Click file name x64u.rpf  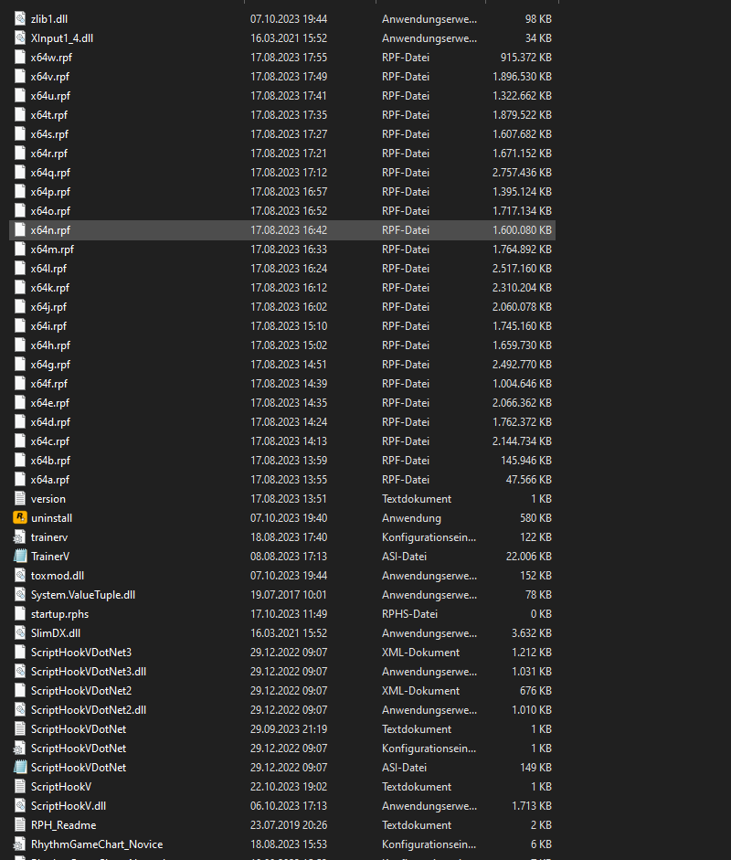click(x=50, y=95)
